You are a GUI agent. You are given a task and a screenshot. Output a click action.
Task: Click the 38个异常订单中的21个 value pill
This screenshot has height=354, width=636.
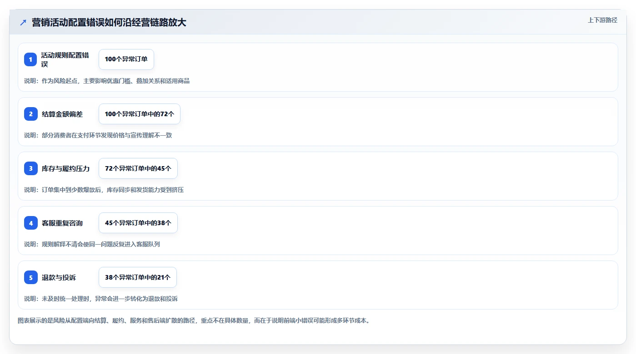pyautogui.click(x=138, y=277)
